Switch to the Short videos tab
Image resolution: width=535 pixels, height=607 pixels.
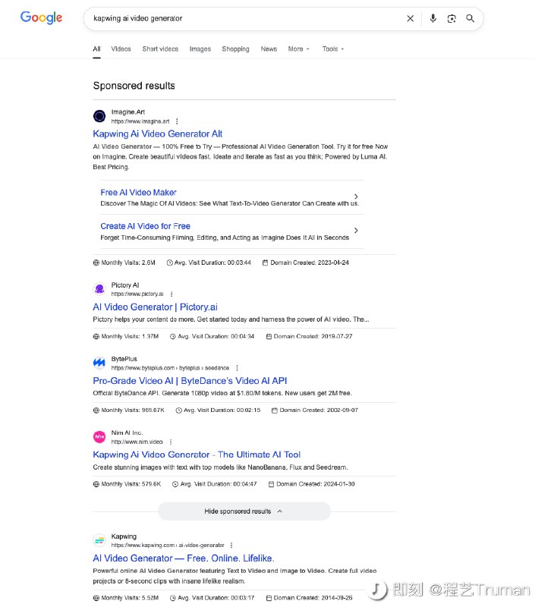(x=160, y=49)
